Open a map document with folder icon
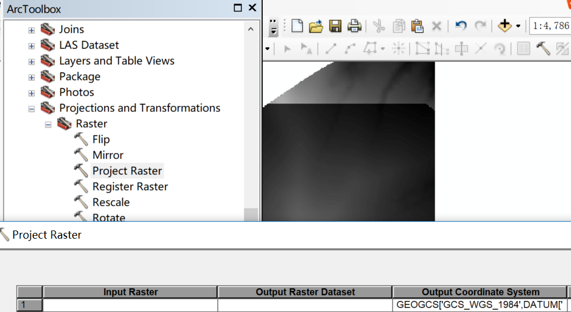Viewport: 571px width, 312px height. (x=316, y=26)
